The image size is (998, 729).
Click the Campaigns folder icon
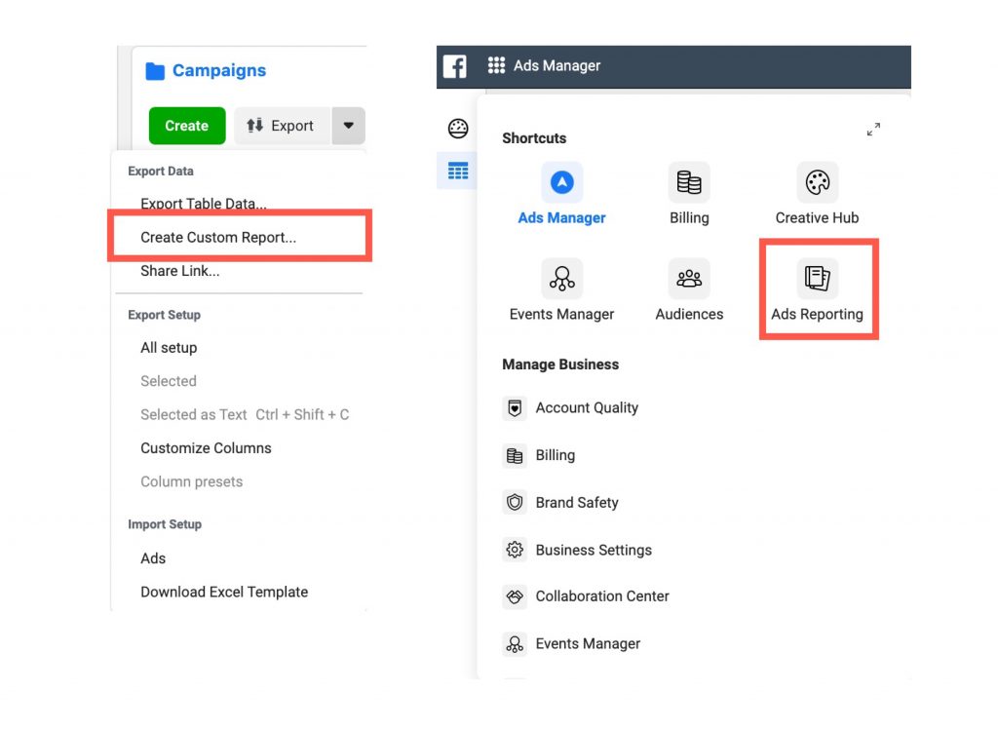[x=155, y=71]
